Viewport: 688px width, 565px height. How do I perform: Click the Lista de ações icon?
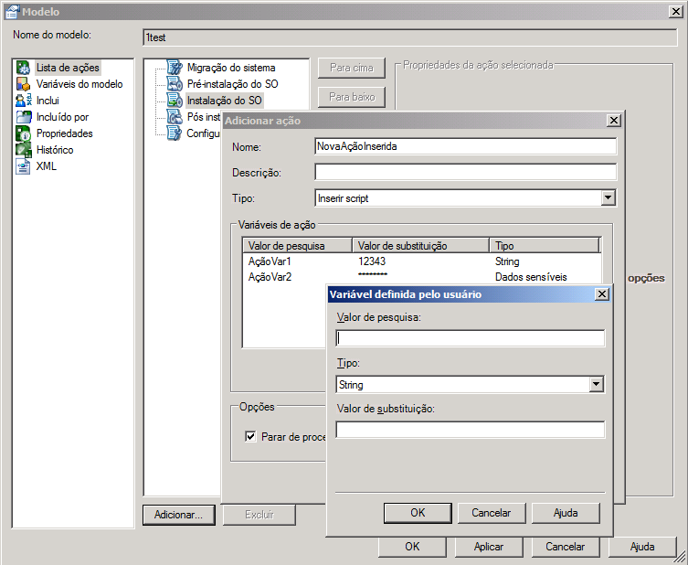point(24,68)
